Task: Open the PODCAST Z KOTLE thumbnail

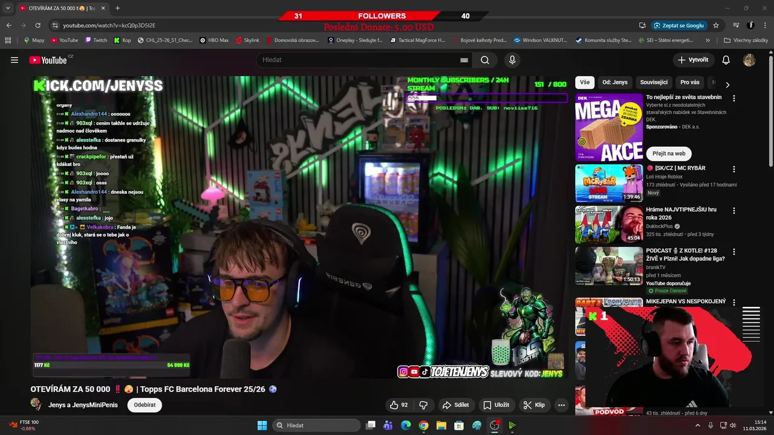Action: (x=609, y=265)
